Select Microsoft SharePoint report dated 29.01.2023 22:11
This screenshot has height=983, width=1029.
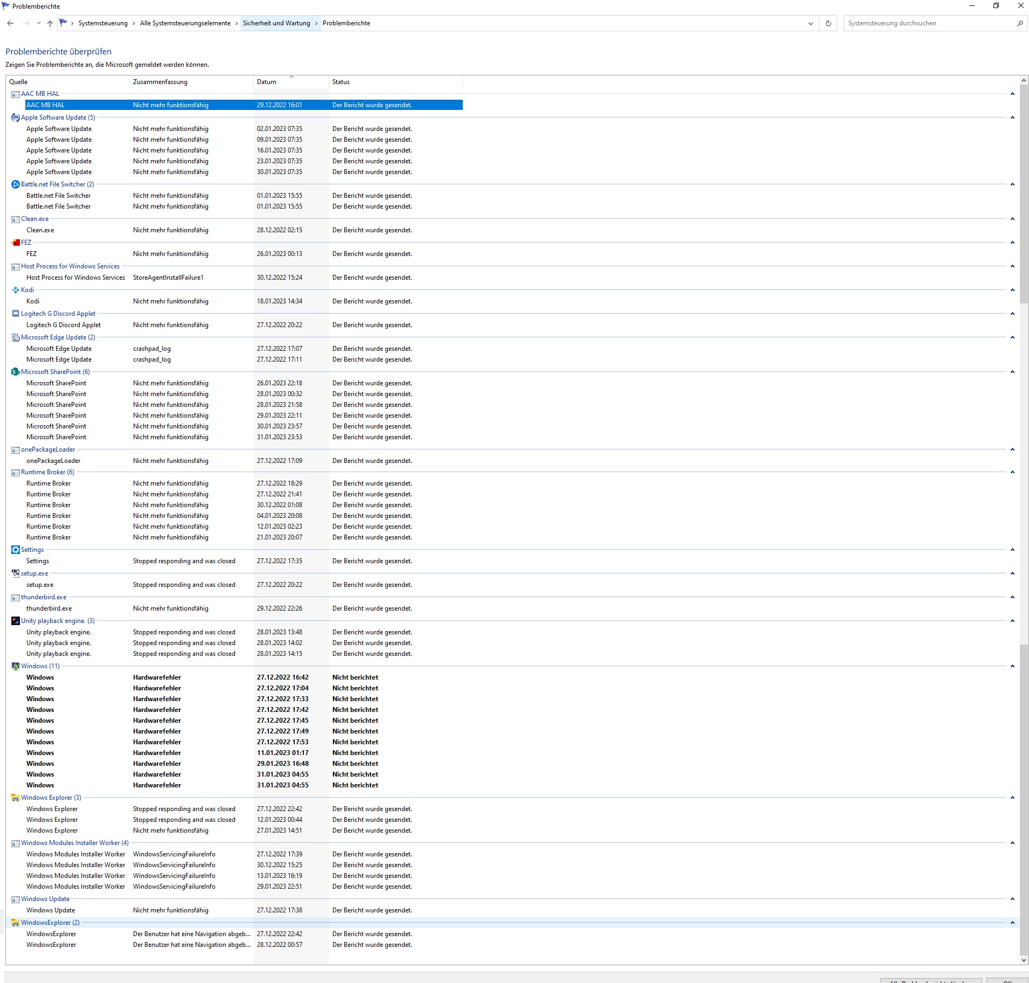coord(244,416)
